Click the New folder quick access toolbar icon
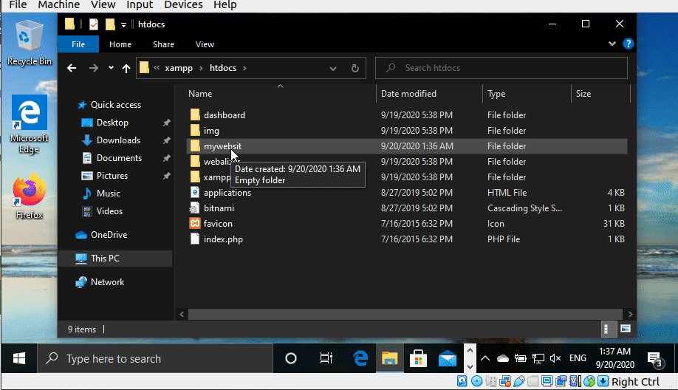The width and height of the screenshot is (678, 390). [x=110, y=24]
